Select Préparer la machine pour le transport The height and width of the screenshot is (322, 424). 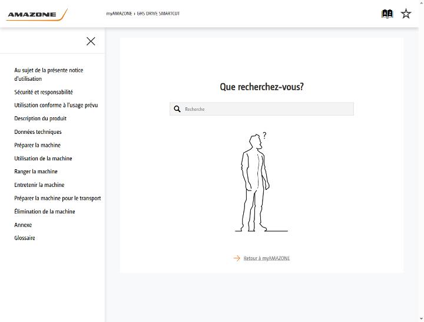click(58, 198)
